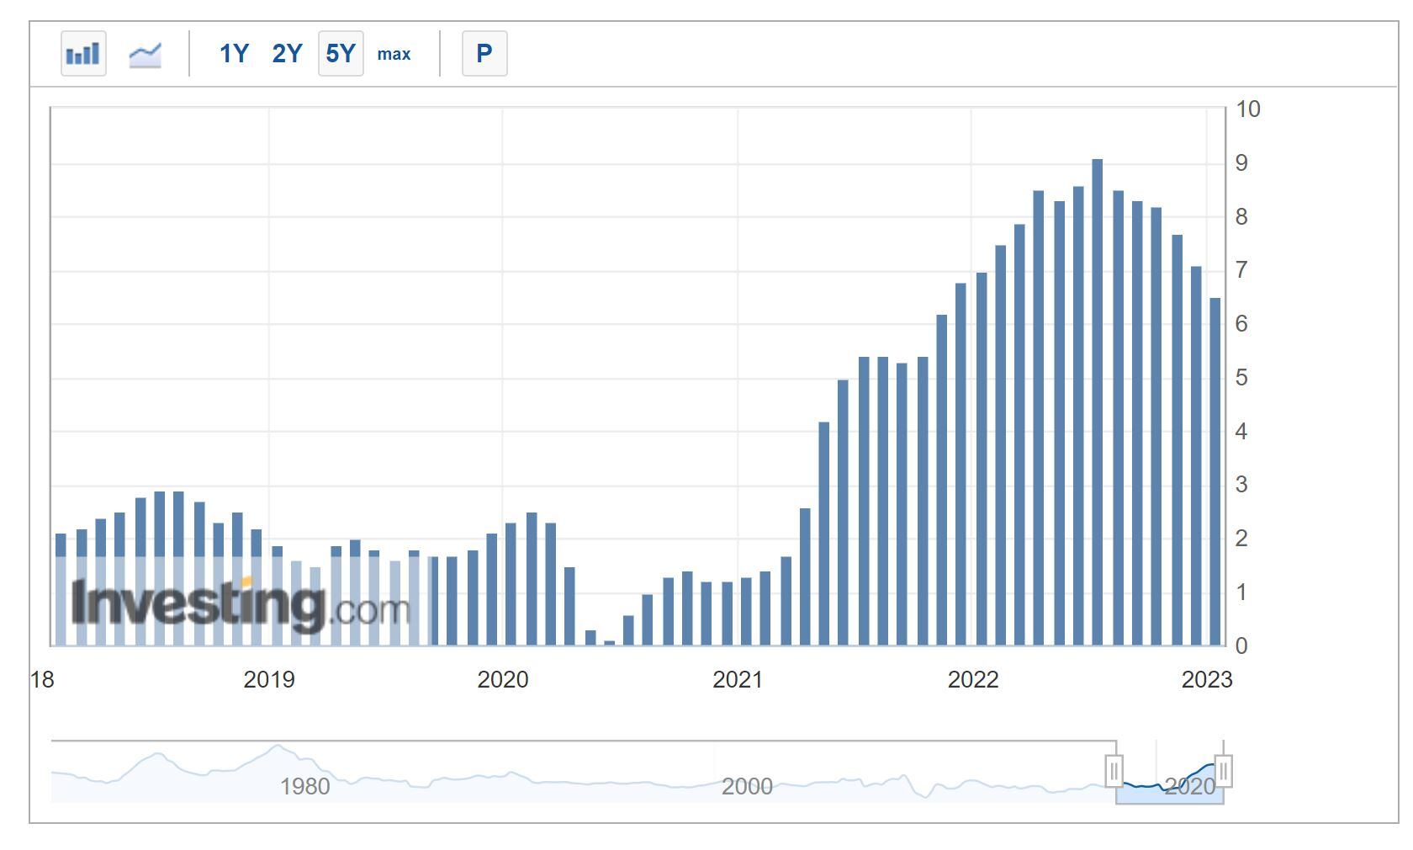The width and height of the screenshot is (1413, 850).
Task: Click the Investing.com watermark logo
Action: click(x=241, y=604)
